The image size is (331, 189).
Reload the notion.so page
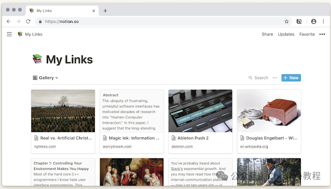pos(28,21)
